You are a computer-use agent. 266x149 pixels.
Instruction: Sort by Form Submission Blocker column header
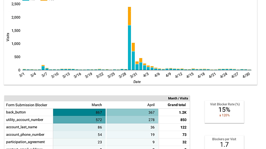pos(27,105)
